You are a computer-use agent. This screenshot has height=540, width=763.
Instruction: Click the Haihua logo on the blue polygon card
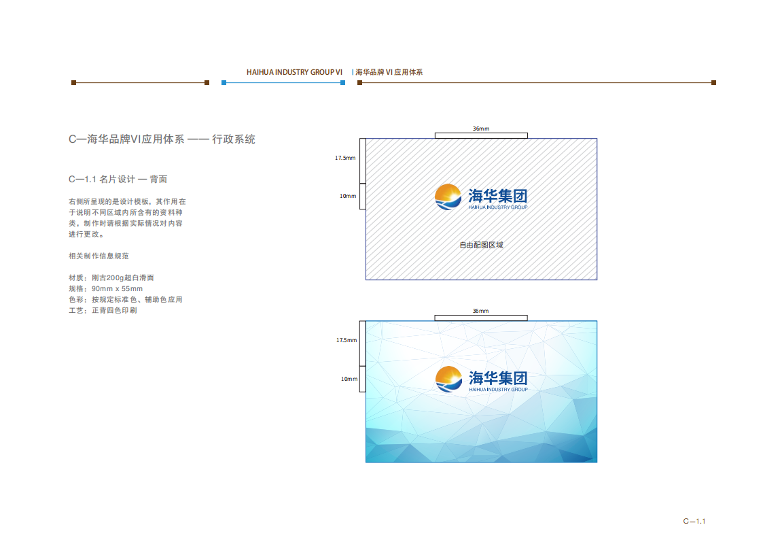tap(481, 379)
